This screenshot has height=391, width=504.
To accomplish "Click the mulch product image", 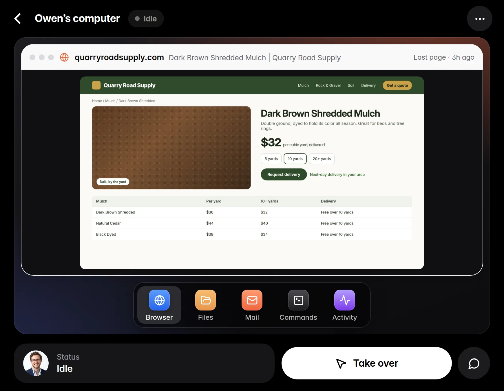I will tap(171, 148).
